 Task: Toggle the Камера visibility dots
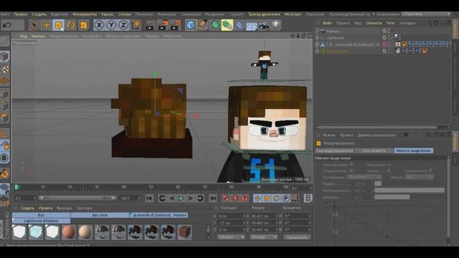tap(389, 31)
